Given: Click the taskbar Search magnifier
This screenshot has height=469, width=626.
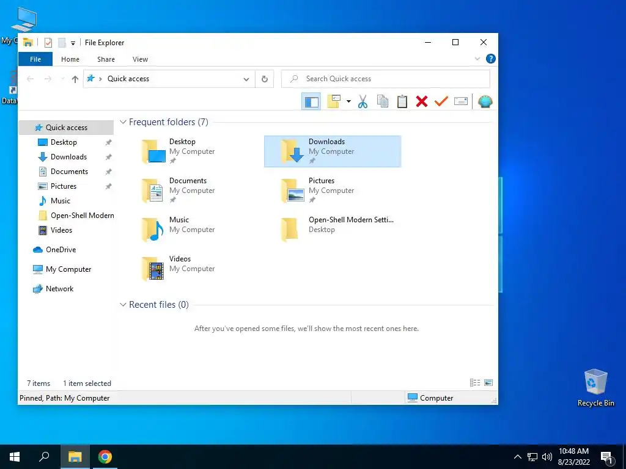Looking at the screenshot, I should tap(44, 457).
